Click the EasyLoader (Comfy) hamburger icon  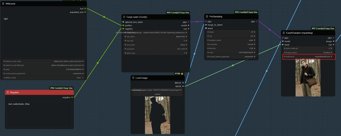click(x=124, y=17)
